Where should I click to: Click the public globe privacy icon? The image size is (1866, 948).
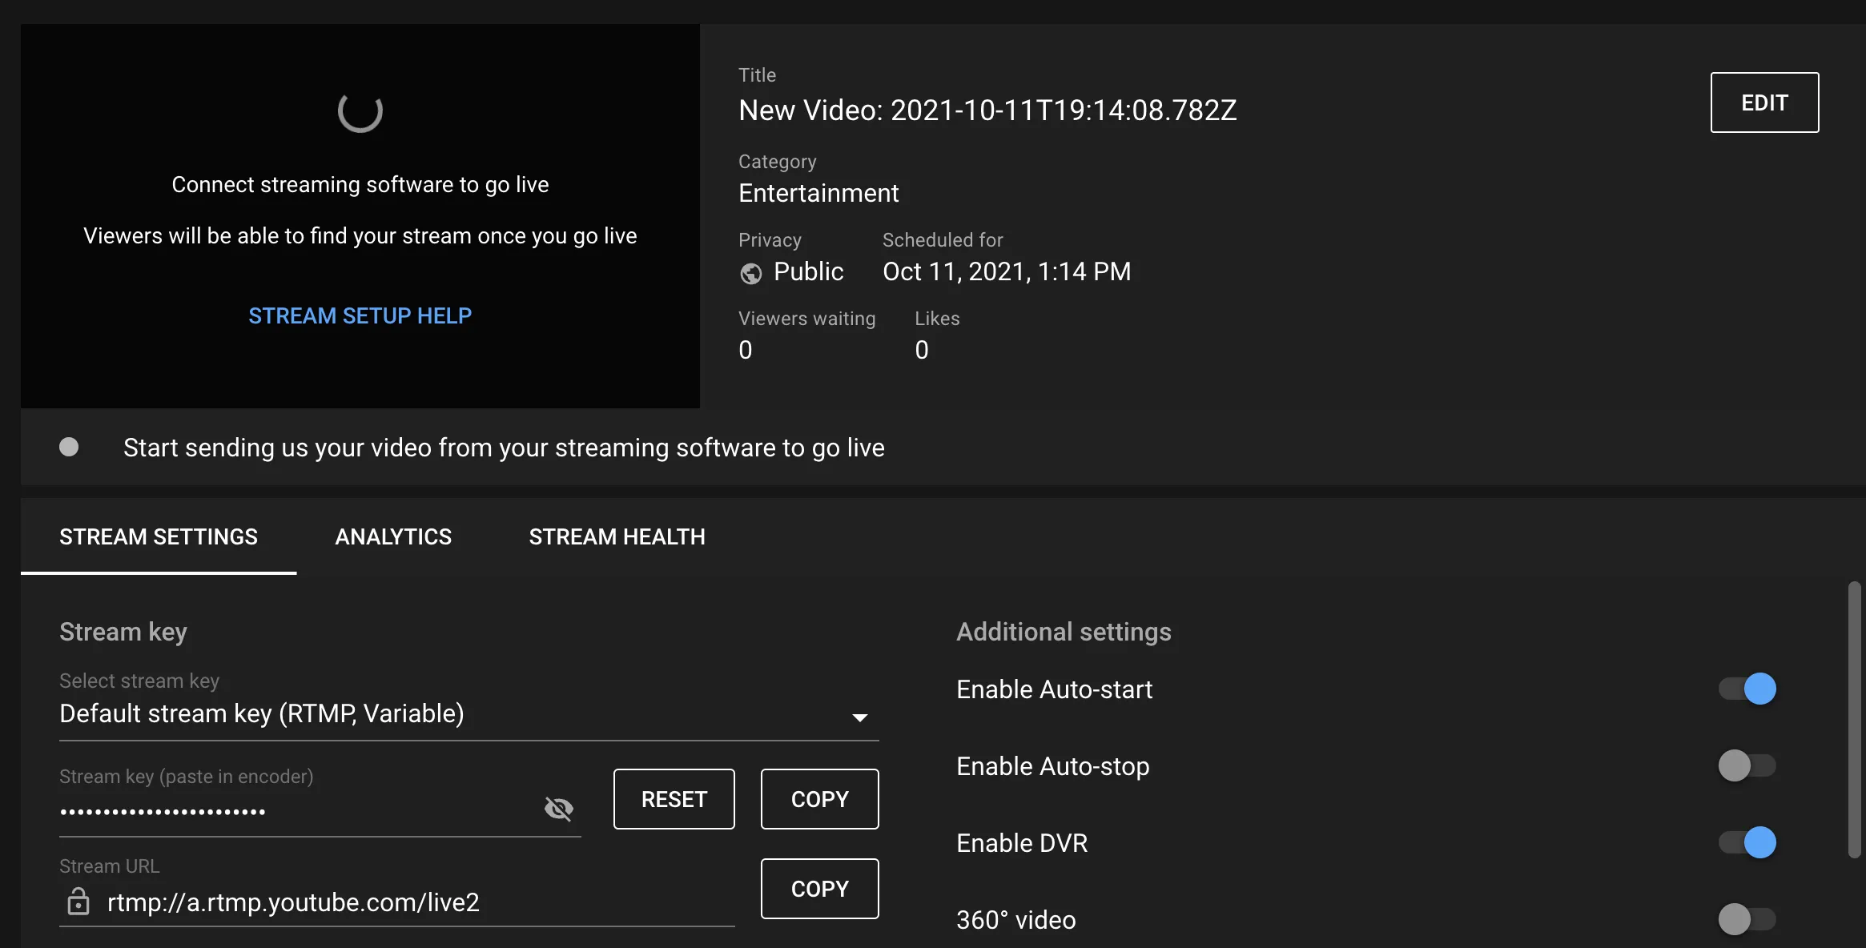click(750, 274)
